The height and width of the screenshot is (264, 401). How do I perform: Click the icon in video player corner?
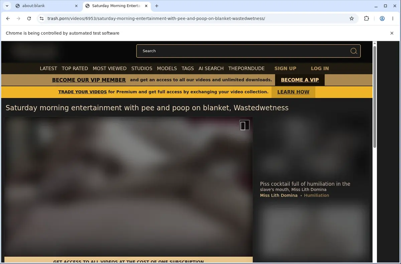[x=245, y=125]
